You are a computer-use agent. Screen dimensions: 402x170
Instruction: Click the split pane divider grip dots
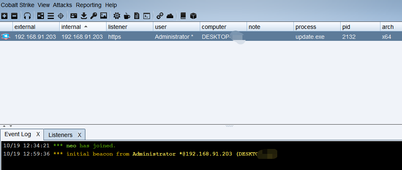(x=229, y=126)
